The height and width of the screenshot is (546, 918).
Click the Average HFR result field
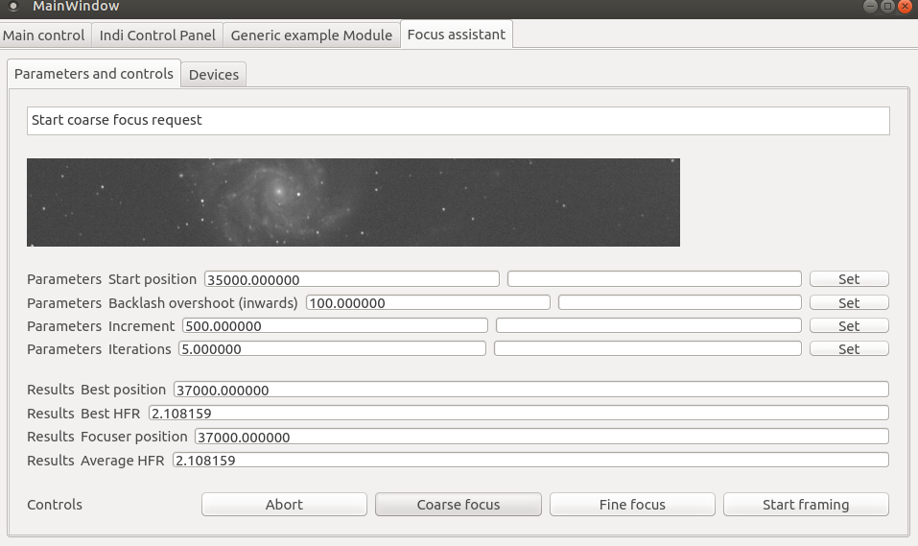[530, 460]
